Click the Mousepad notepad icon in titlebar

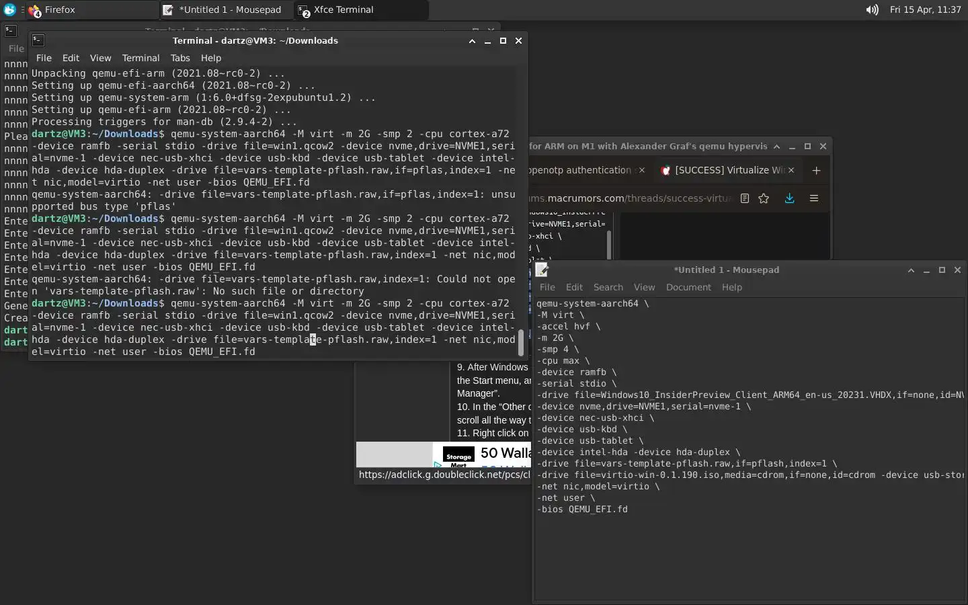pyautogui.click(x=542, y=270)
